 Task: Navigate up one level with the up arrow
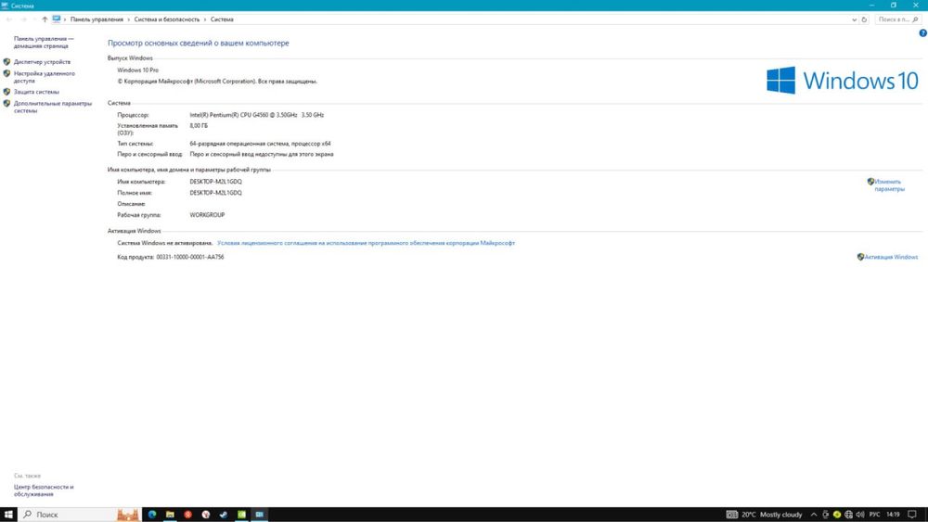tap(45, 19)
